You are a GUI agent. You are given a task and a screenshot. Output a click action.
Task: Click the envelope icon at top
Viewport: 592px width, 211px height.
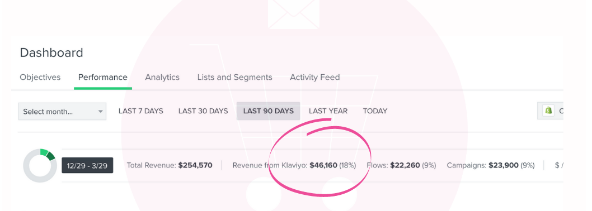coord(293,14)
